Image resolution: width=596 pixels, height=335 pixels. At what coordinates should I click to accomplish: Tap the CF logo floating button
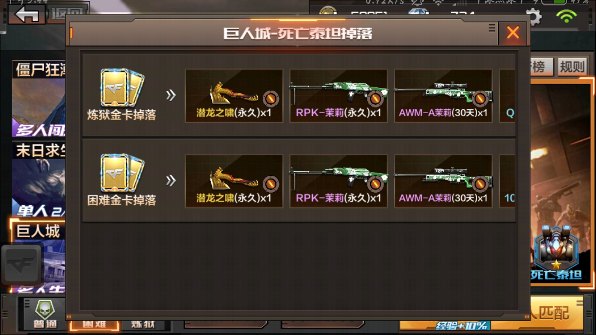click(x=21, y=264)
